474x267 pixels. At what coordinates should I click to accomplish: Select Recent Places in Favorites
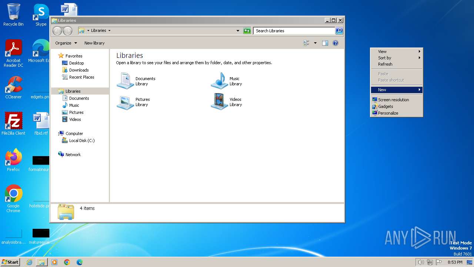click(81, 77)
